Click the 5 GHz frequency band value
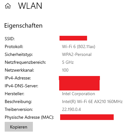140x136 pixels. click(68, 62)
